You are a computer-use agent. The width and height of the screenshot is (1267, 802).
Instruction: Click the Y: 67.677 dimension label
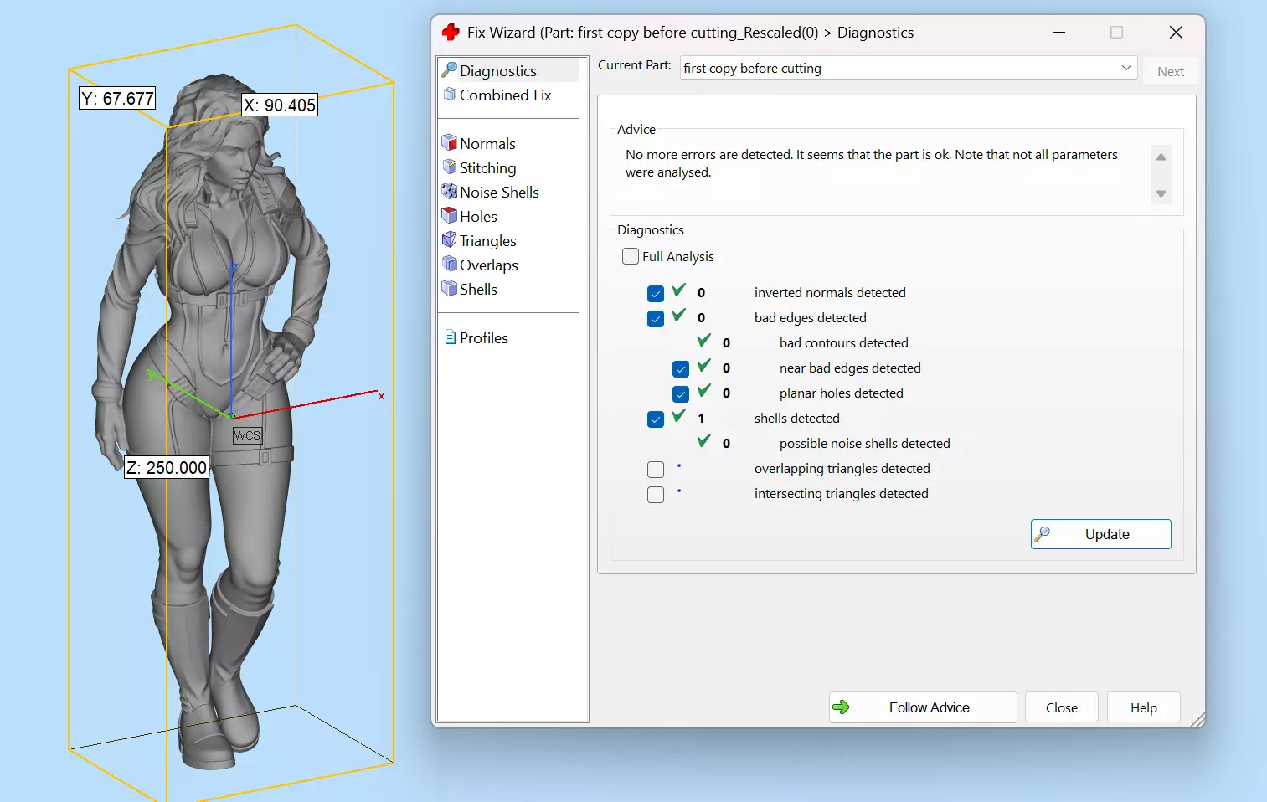(117, 98)
